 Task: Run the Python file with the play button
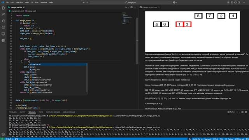126,7
